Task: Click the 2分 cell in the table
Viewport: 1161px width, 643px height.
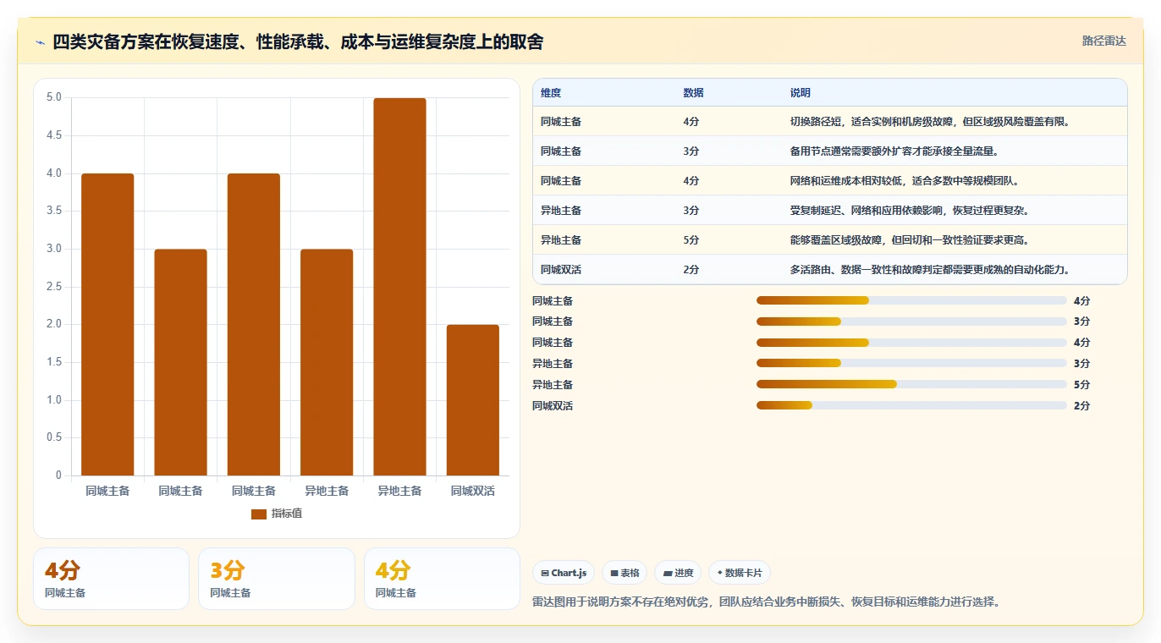Action: pos(691,270)
